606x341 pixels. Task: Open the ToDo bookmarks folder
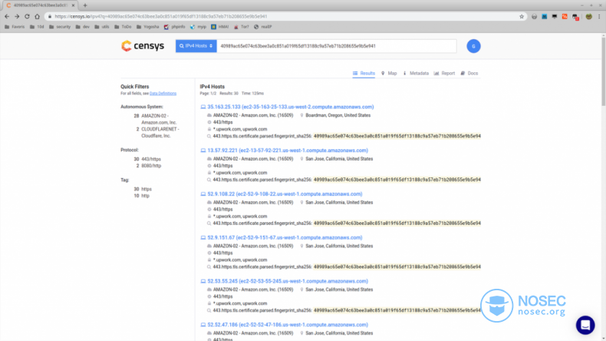(123, 27)
